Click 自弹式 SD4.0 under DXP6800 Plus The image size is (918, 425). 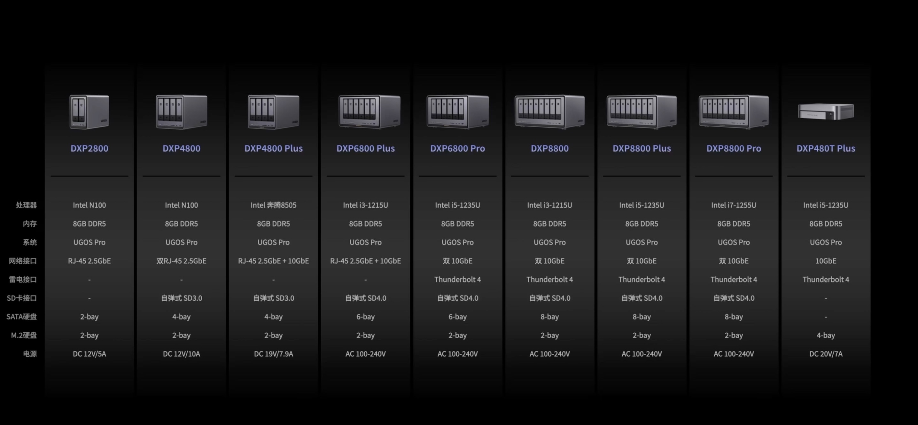pyautogui.click(x=366, y=298)
